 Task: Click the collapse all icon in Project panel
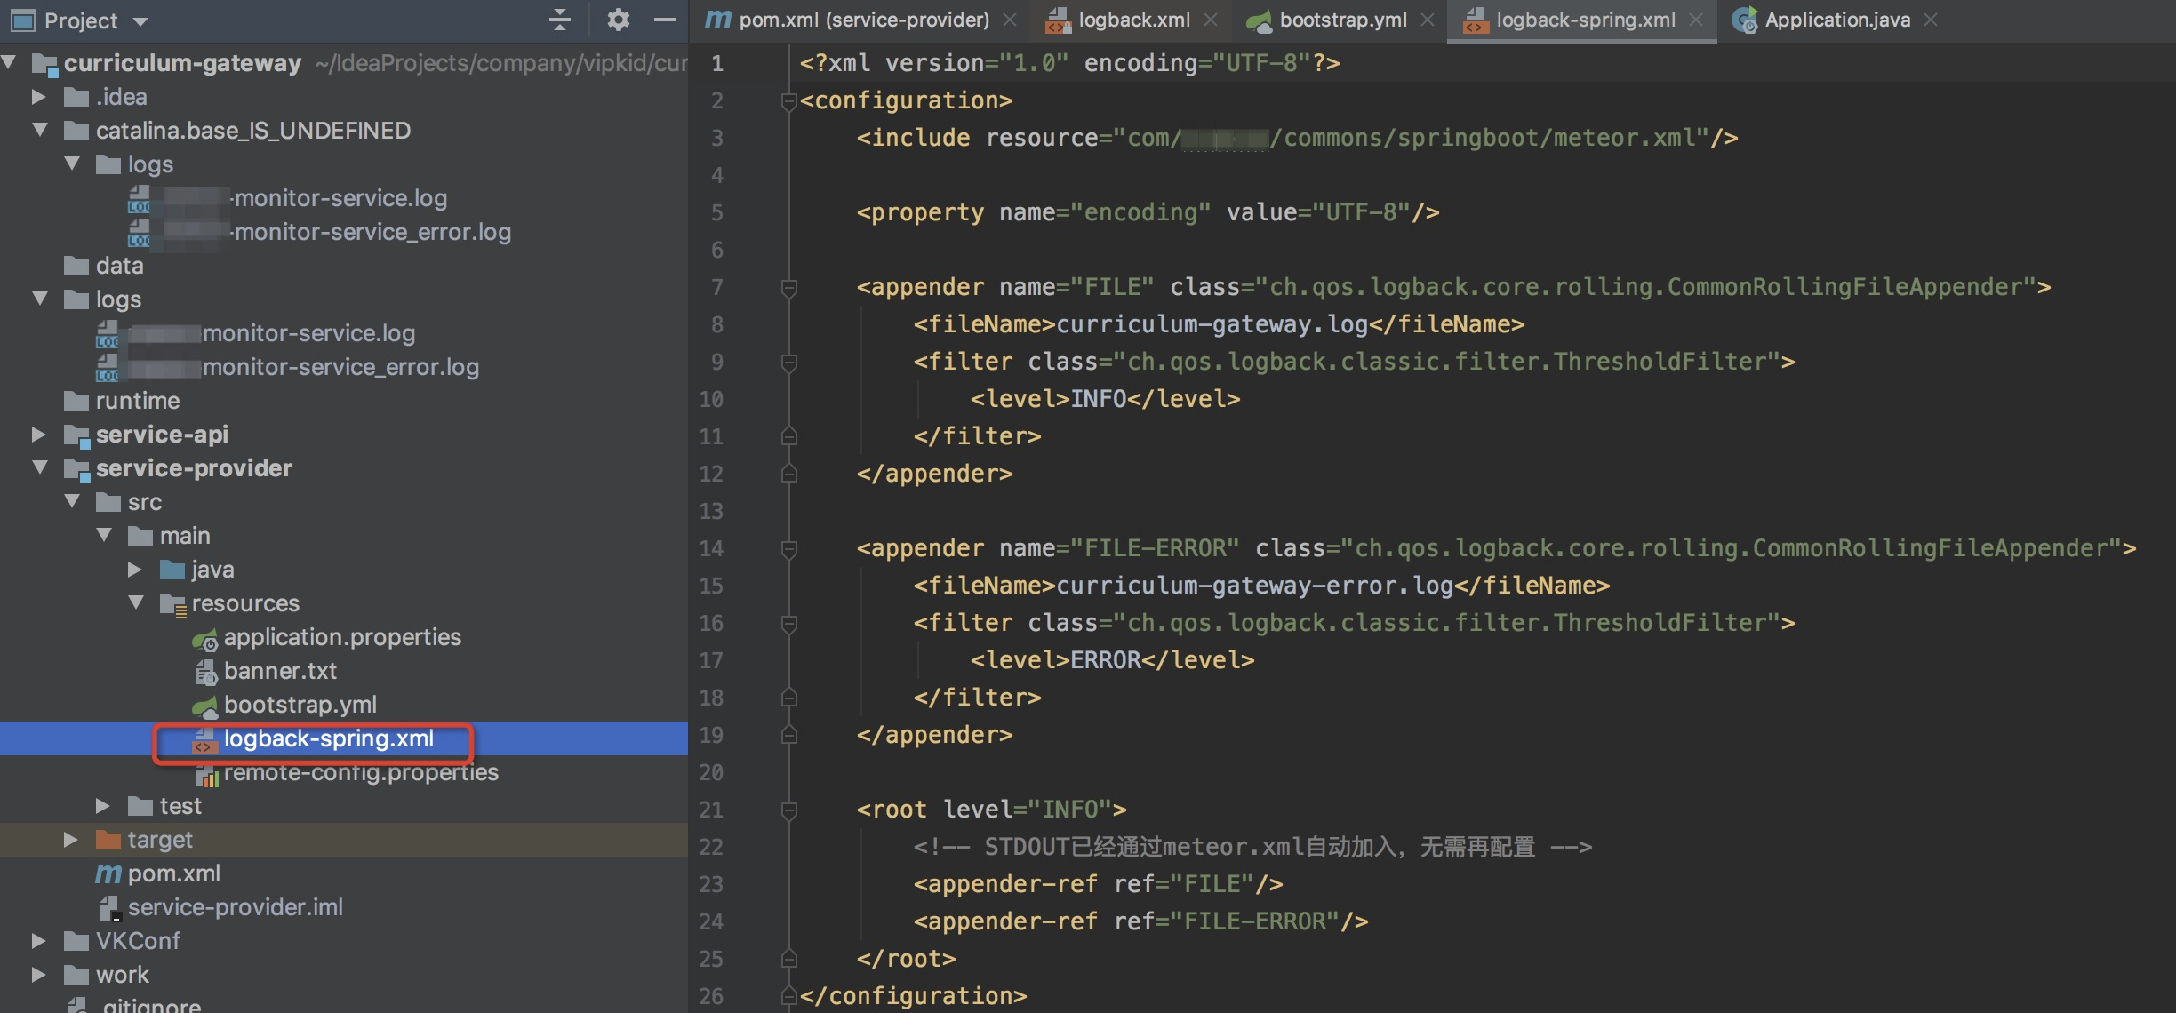[559, 20]
